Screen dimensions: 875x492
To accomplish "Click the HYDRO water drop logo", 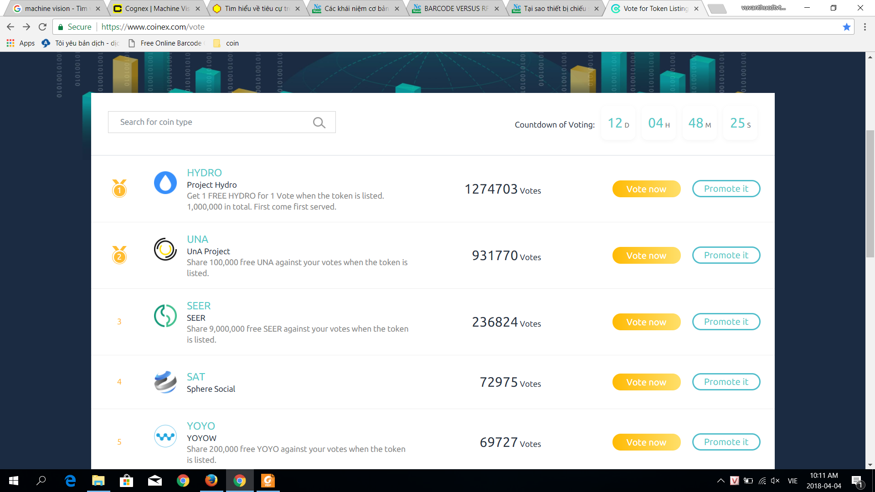I will pos(165,183).
